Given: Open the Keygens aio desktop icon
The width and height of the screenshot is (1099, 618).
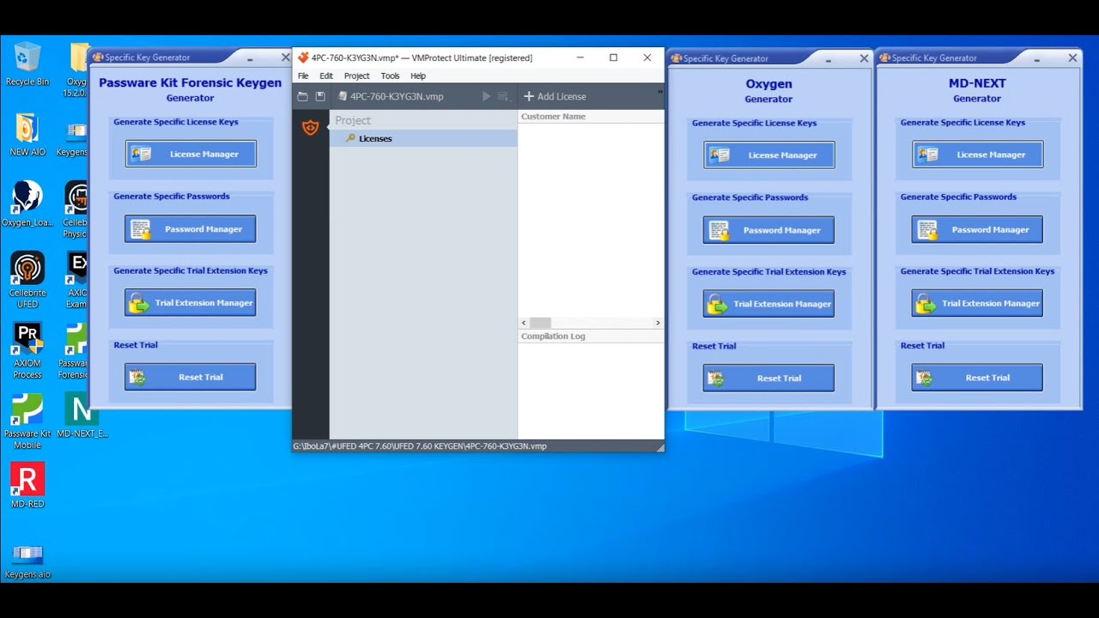Looking at the screenshot, I should tap(27, 560).
